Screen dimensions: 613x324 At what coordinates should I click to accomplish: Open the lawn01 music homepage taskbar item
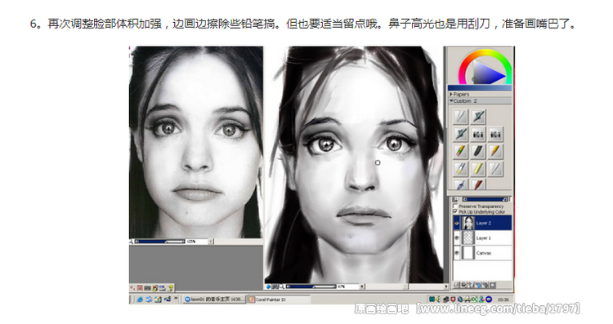pos(214,300)
